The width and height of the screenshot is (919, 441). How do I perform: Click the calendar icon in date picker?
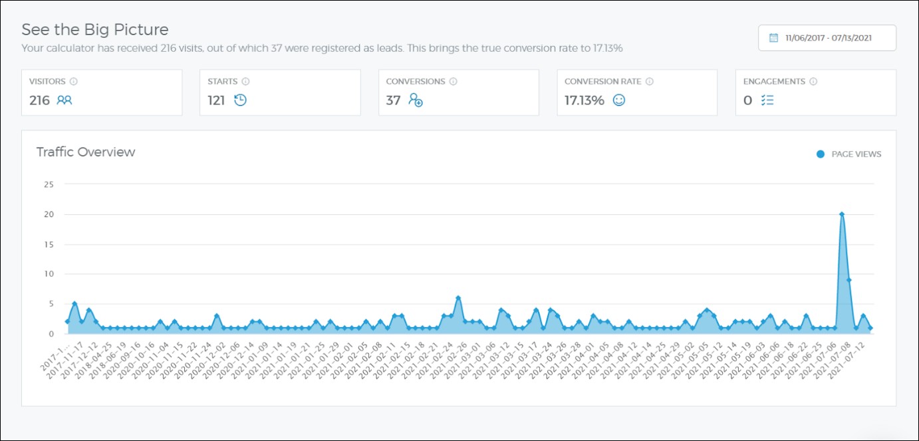(773, 38)
